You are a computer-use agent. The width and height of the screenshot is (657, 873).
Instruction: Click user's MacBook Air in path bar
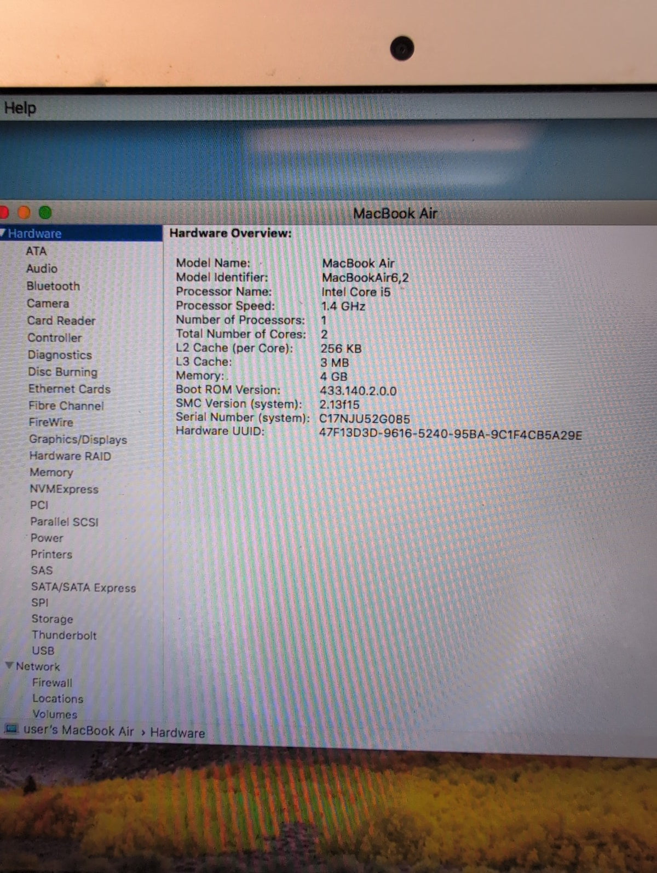(x=78, y=731)
